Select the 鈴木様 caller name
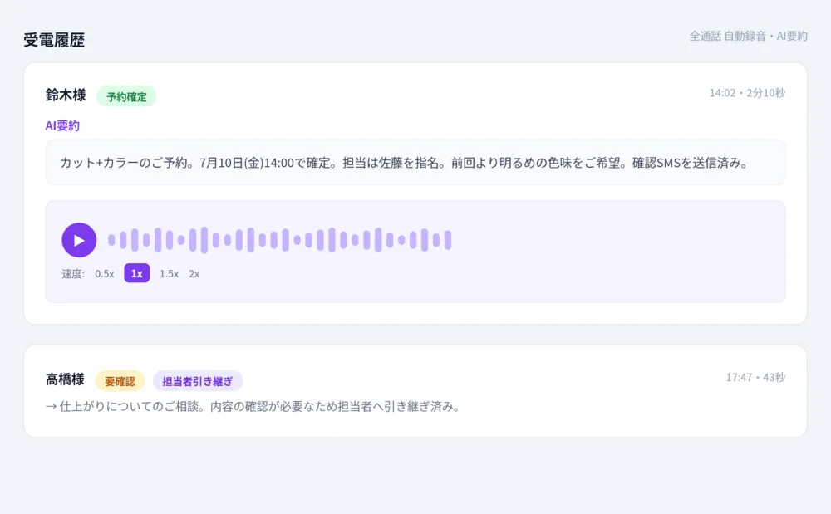The height and width of the screenshot is (514, 831). 66,95
